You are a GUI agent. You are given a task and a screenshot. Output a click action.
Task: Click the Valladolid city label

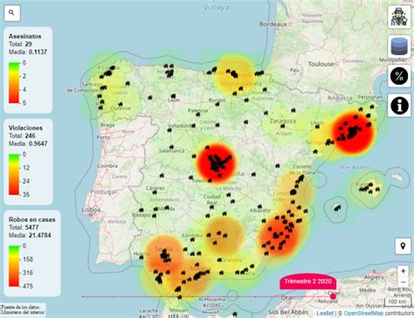pyautogui.click(x=180, y=126)
